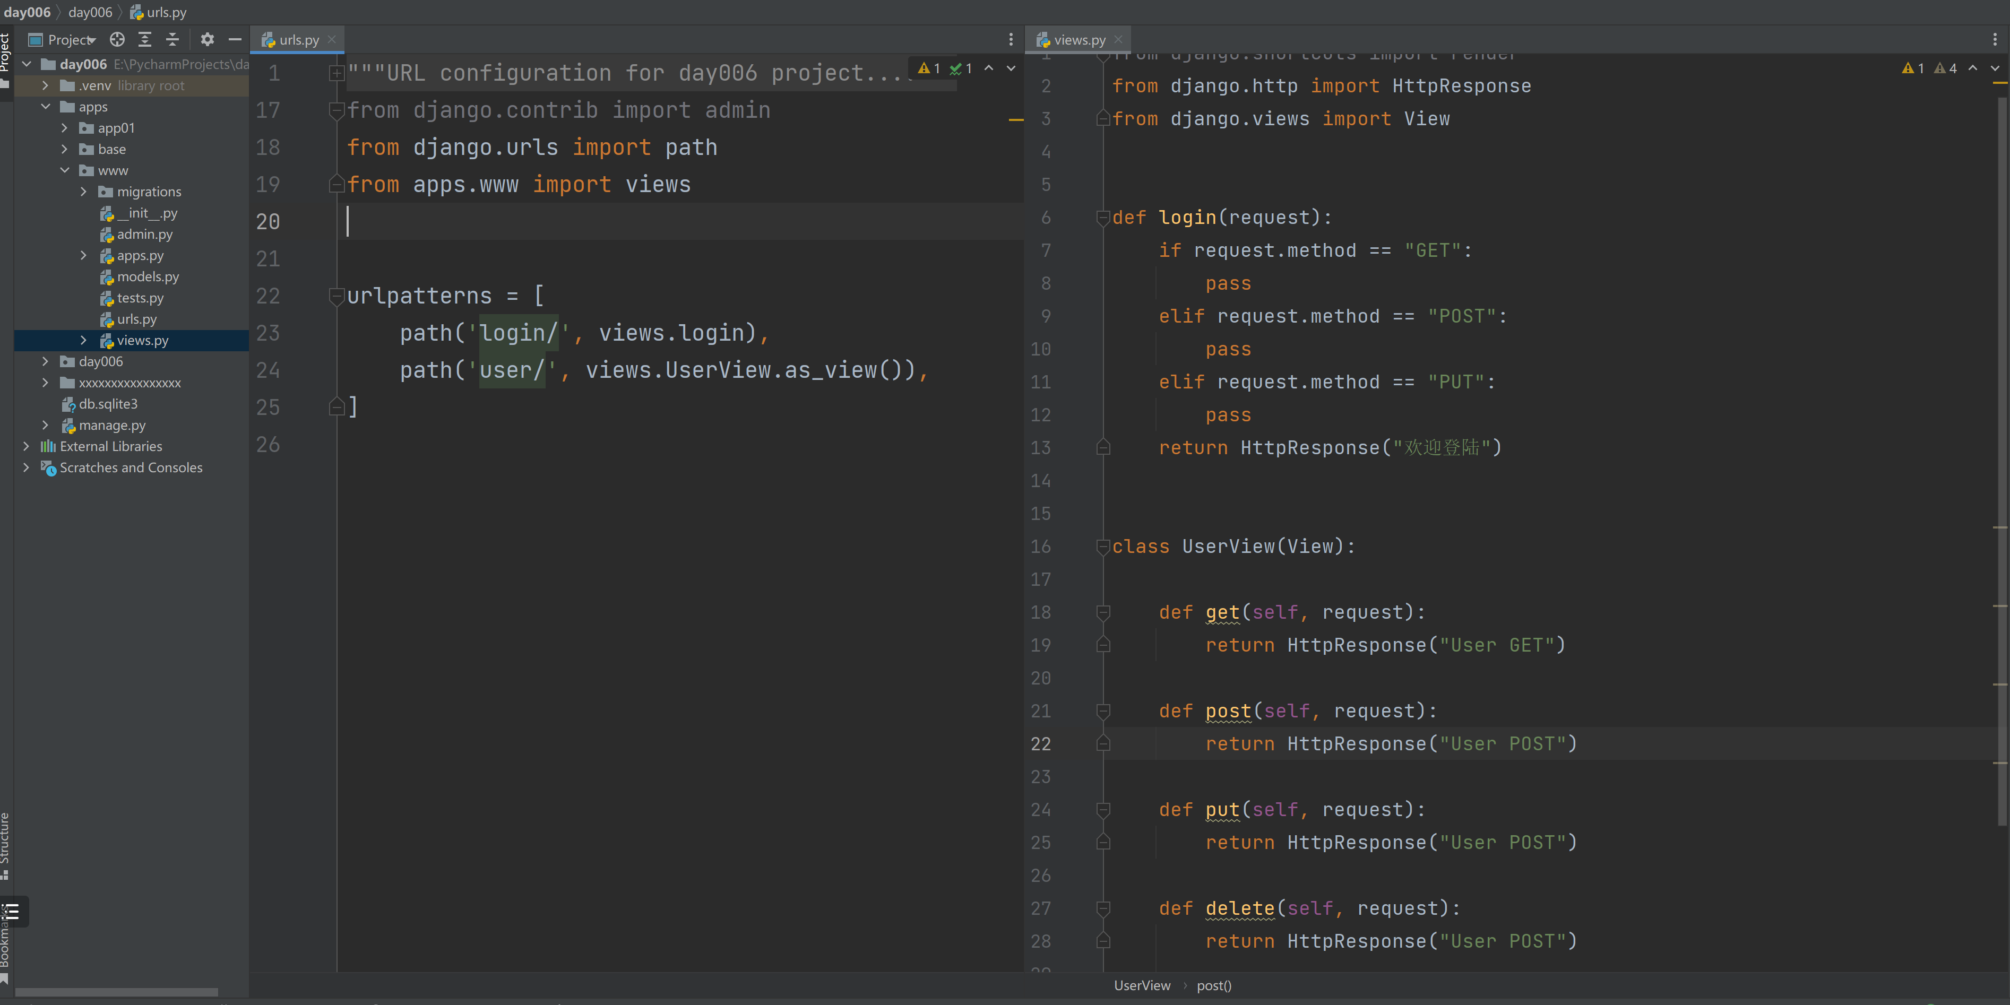This screenshot has width=2010, height=1005.
Task: Close the views.py editor tab
Action: click(x=1118, y=39)
